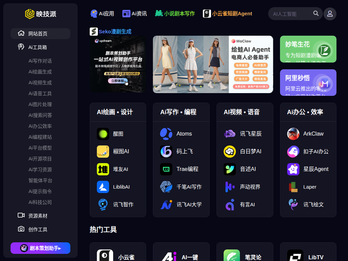The image size is (348, 261).
Task: Open the LibTV icon under 热门工具
Action: coord(295,255)
